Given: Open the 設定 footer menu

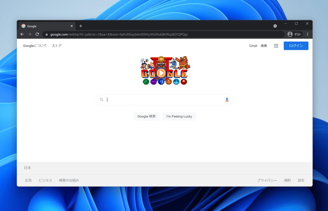Looking at the screenshot, I should click(301, 180).
